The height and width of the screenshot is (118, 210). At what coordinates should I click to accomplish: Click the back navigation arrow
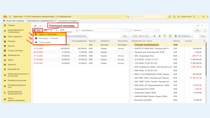tap(35, 26)
